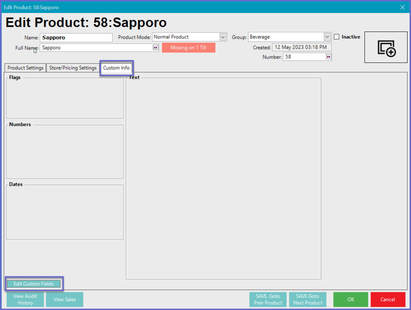The image size is (411, 310).
Task: Click the View Sales button
Action: [65, 299]
